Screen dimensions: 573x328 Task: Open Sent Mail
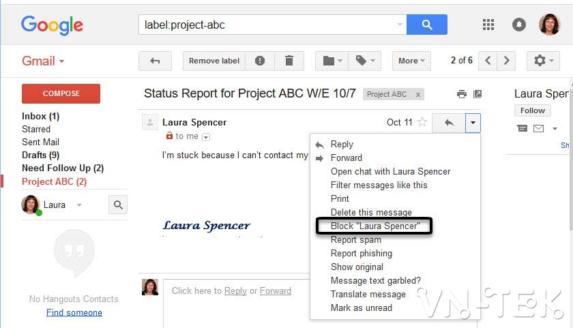click(40, 142)
